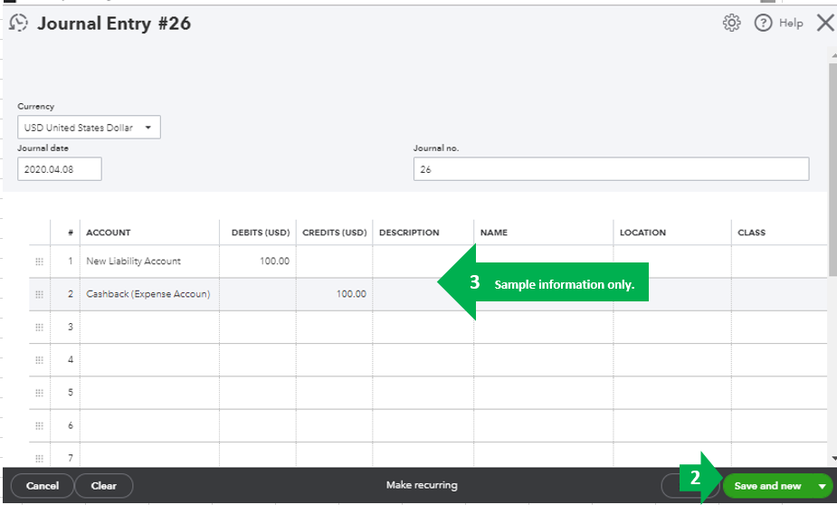The image size is (837, 505).
Task: Open the Currency dropdown
Action: [89, 127]
